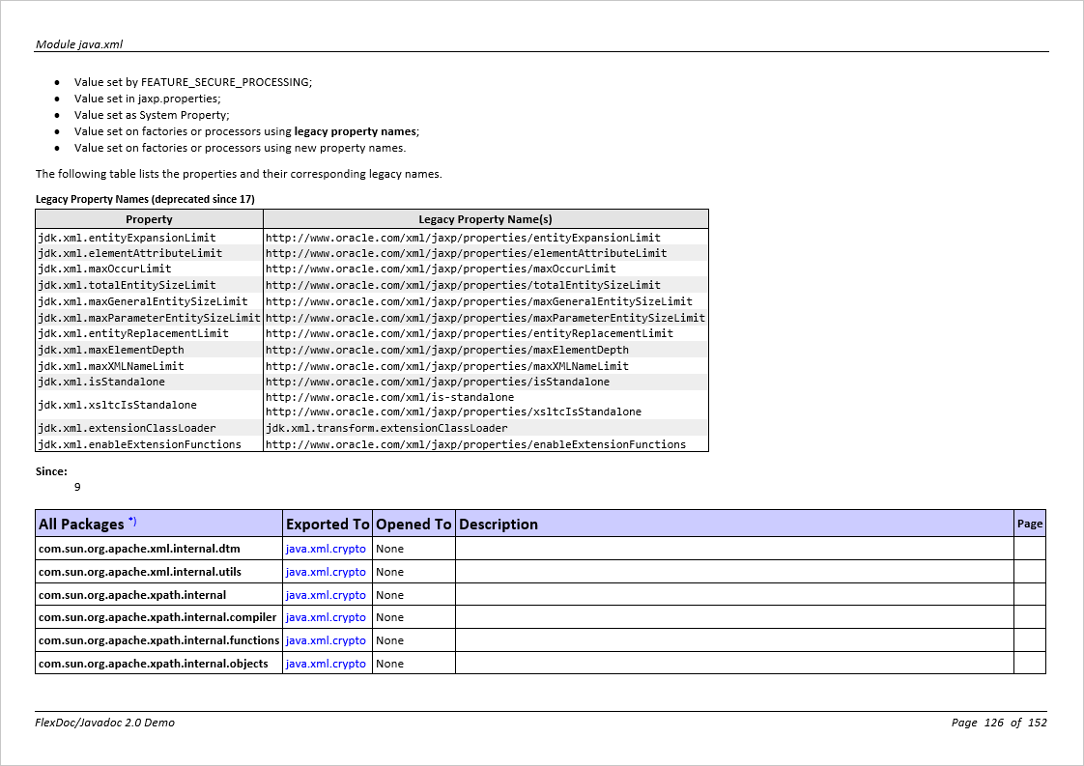This screenshot has height=766, width=1084.
Task: Click the jdk.xml.transform.extensionClassLoader legacy name
Action: pos(386,428)
